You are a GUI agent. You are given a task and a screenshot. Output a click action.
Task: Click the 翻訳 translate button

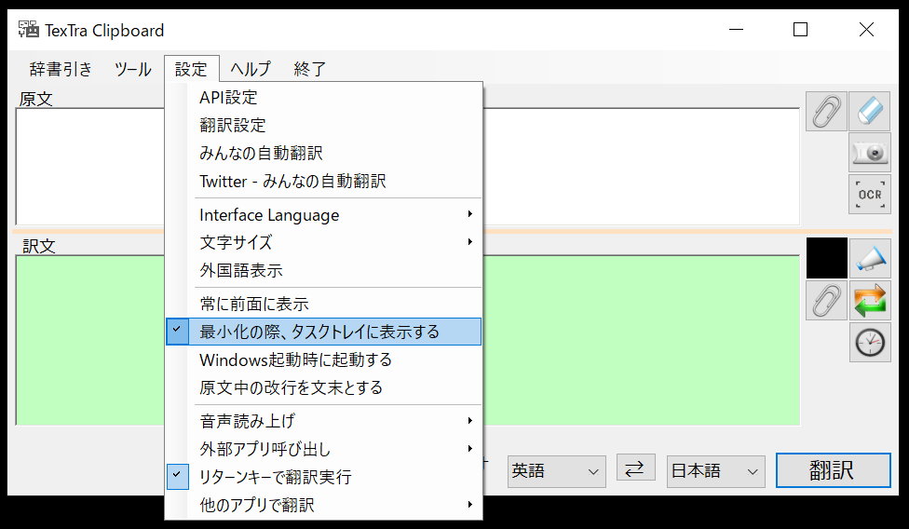pos(833,470)
